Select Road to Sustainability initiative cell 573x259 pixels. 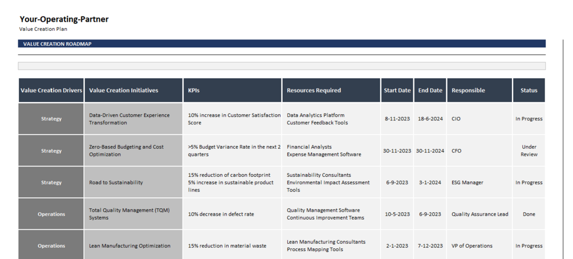point(133,182)
